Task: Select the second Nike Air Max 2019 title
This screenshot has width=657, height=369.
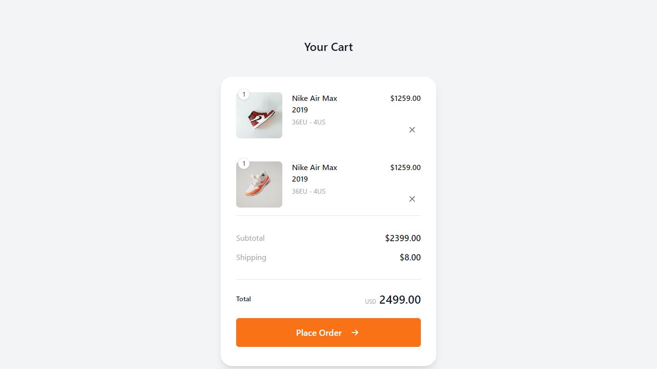Action: pos(315,173)
